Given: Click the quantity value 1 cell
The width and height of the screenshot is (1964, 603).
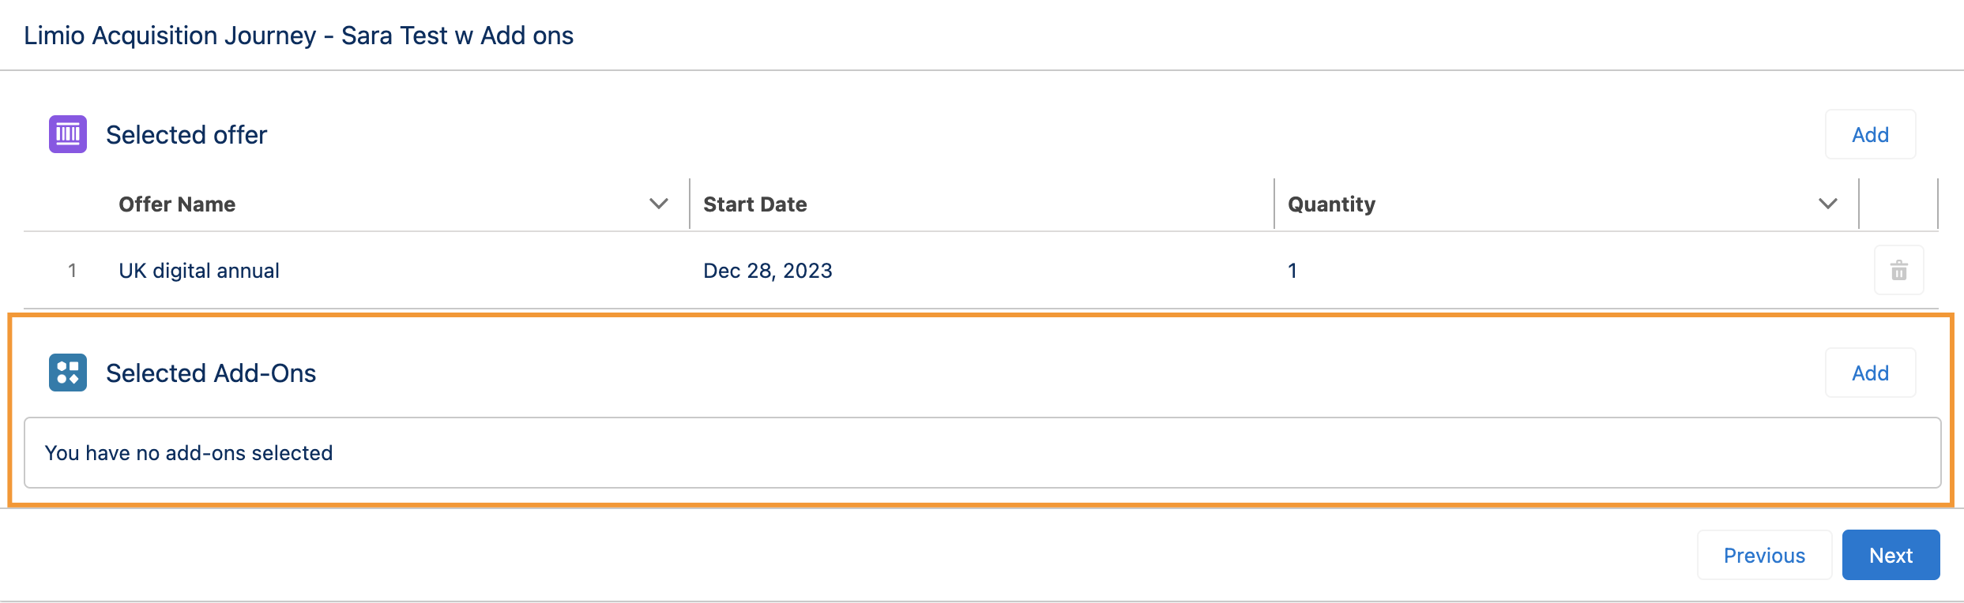Looking at the screenshot, I should click(1292, 271).
